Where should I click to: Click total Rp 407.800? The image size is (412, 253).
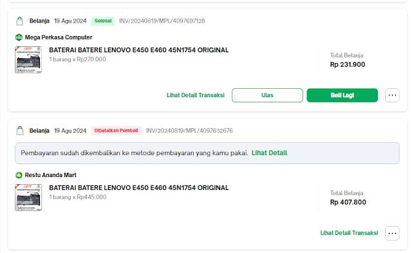click(x=348, y=202)
